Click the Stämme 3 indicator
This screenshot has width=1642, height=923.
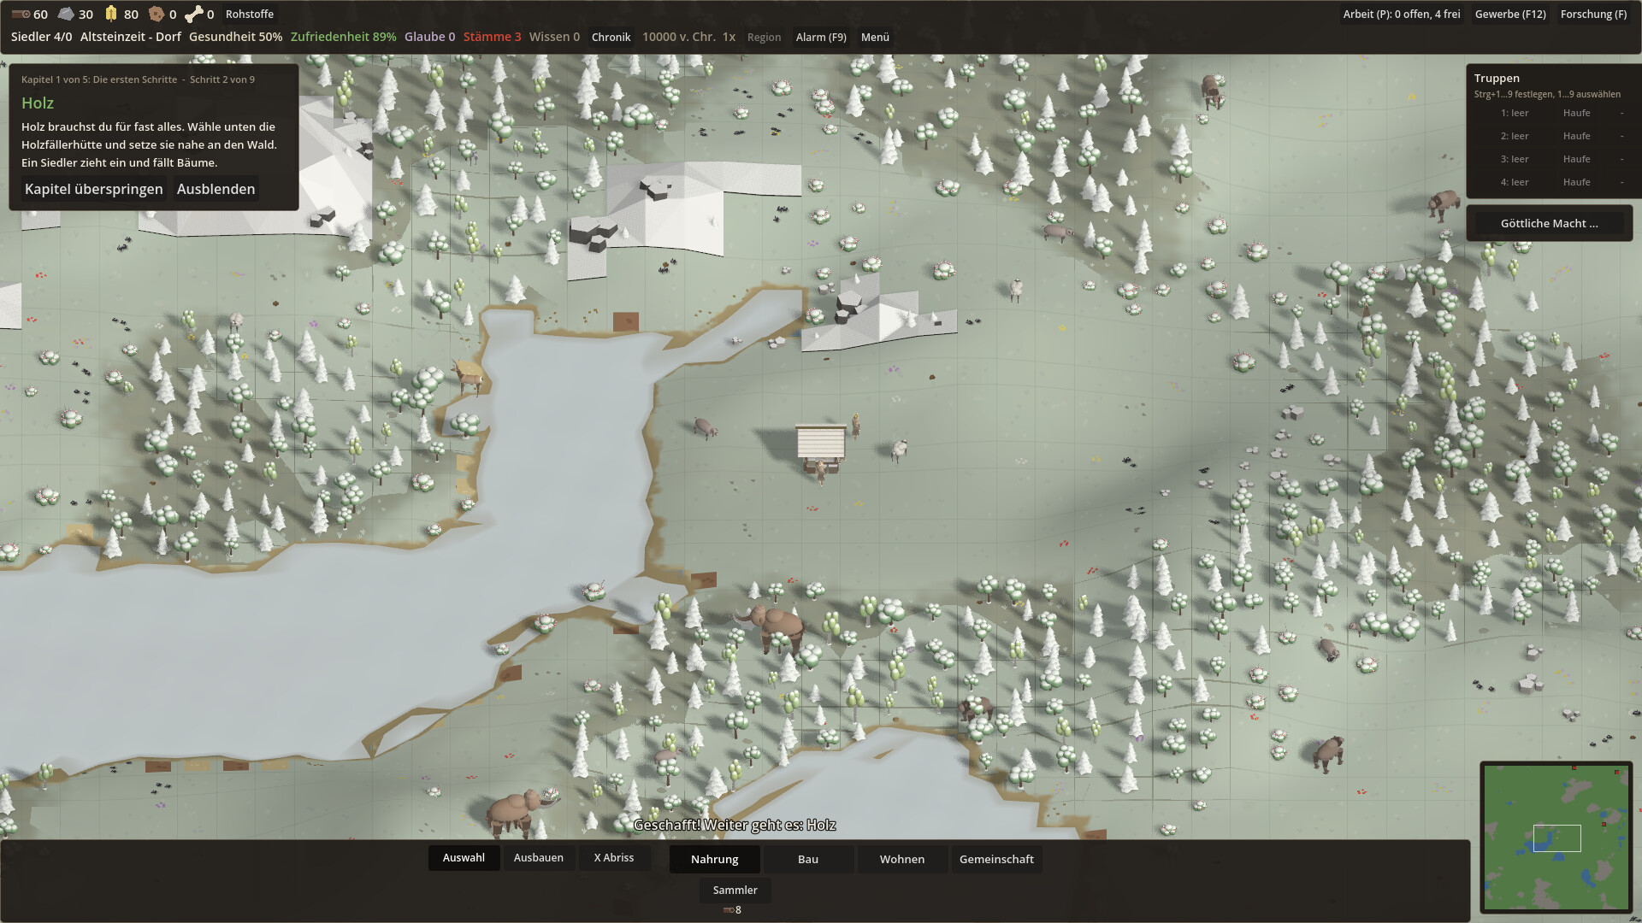click(x=492, y=37)
